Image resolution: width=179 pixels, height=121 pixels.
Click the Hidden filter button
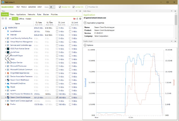pos(28,19)
